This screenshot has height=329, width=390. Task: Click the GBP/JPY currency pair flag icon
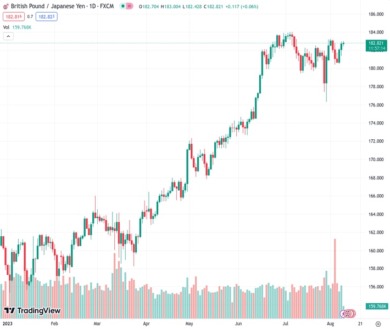click(x=5, y=7)
